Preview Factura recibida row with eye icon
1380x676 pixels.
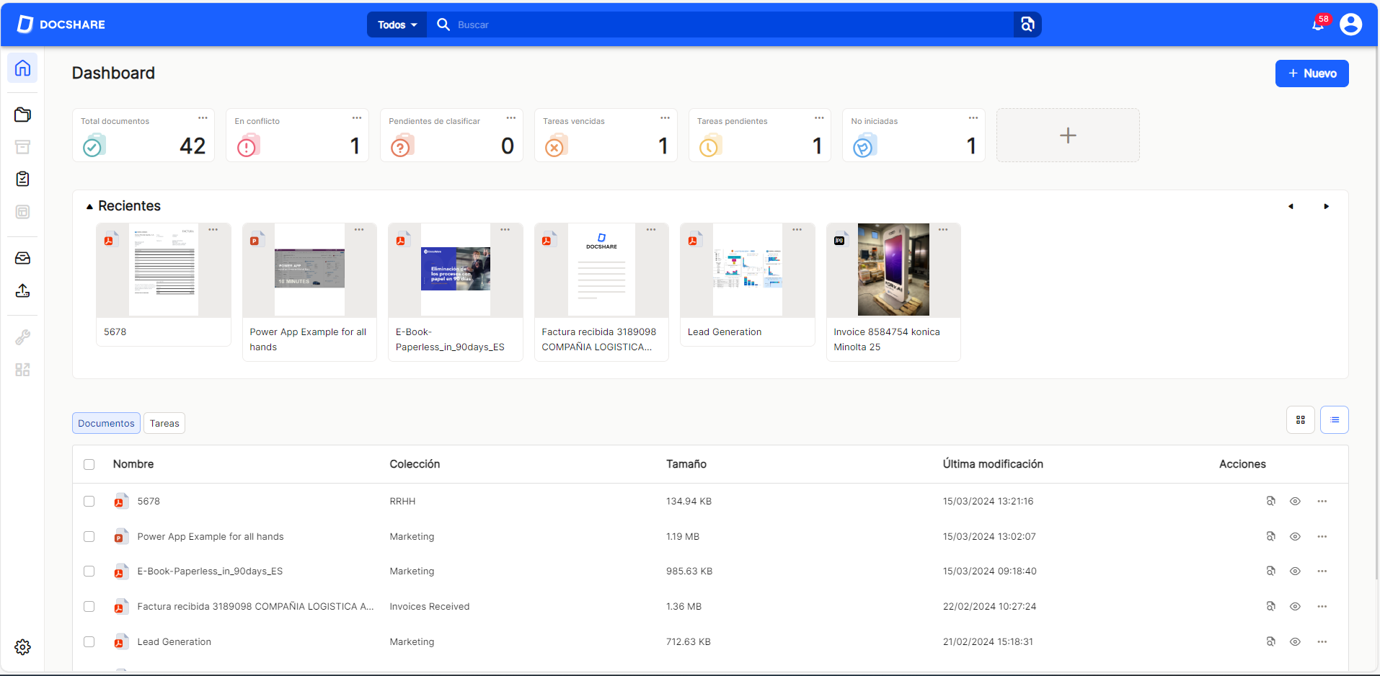[x=1295, y=606]
